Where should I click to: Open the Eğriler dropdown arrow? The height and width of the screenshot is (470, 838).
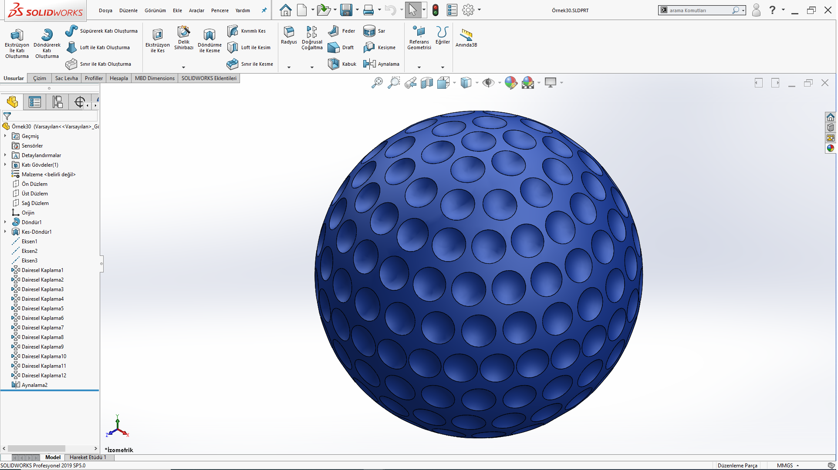(443, 67)
